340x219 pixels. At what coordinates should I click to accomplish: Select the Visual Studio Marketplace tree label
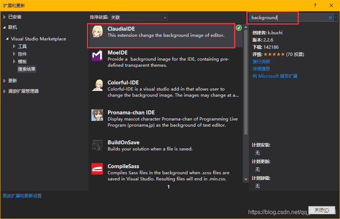39,39
